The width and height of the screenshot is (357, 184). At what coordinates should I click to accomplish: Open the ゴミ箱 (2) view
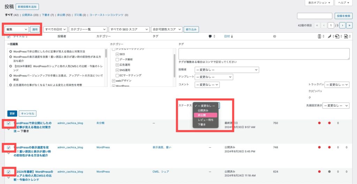click(x=80, y=15)
